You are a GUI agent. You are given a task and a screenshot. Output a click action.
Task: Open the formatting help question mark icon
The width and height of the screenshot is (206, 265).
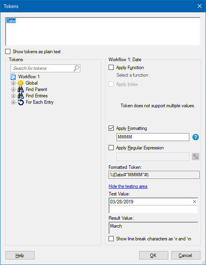(x=196, y=137)
